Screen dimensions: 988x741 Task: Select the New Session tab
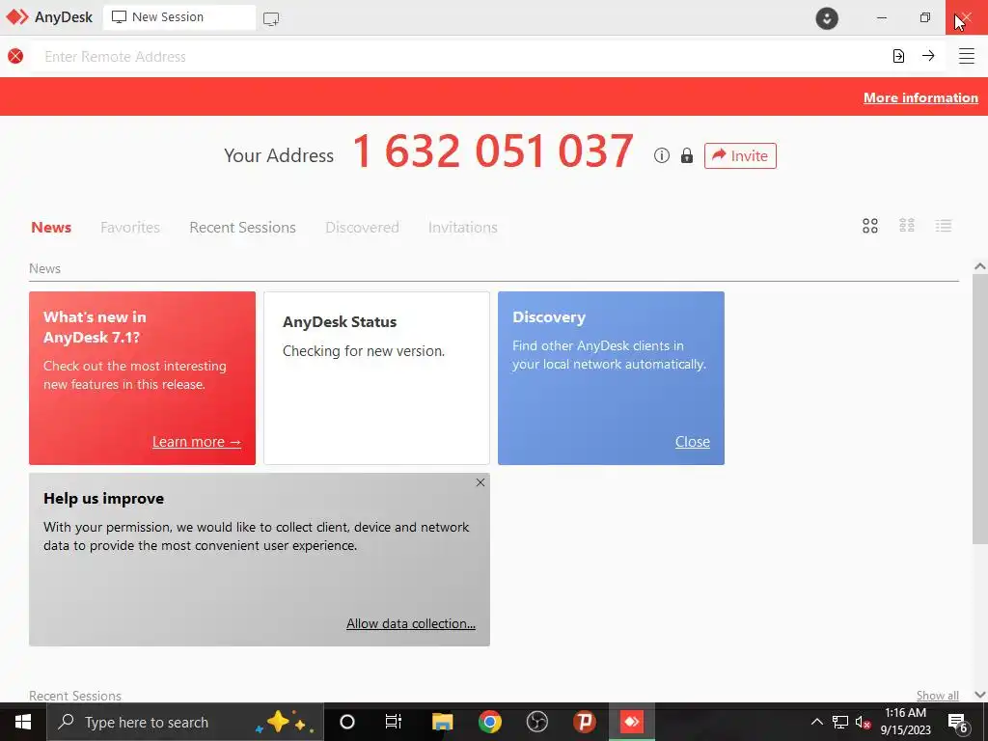(179, 17)
